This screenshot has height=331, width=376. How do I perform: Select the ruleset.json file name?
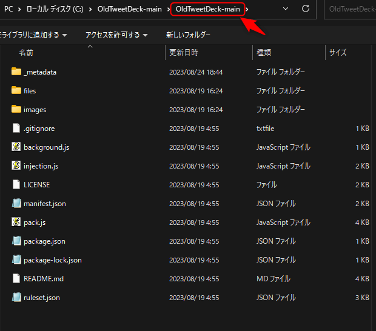point(42,298)
